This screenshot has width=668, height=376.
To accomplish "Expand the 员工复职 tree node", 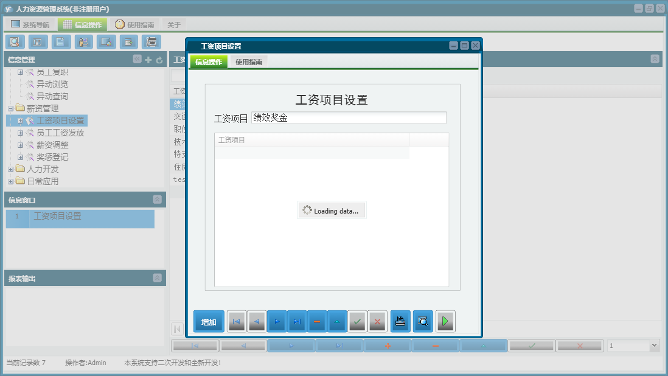I will click(x=20, y=72).
